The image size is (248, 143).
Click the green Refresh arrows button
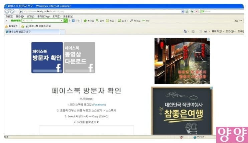pyautogui.click(x=192, y=11)
